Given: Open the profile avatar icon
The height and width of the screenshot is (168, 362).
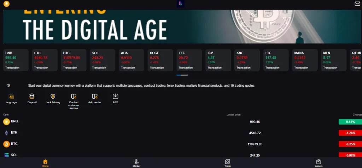Looking at the screenshot, I should 6,4.
